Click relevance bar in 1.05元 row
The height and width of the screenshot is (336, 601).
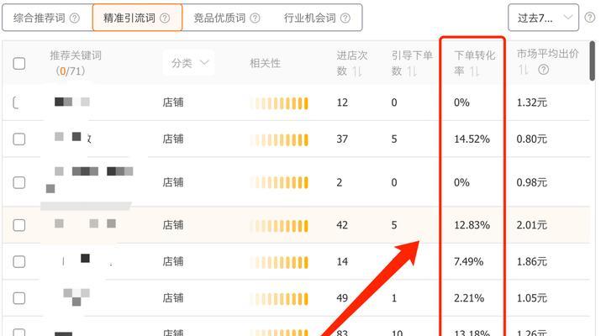(279, 299)
